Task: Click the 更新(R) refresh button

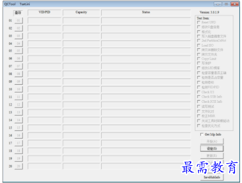Action: (212, 156)
